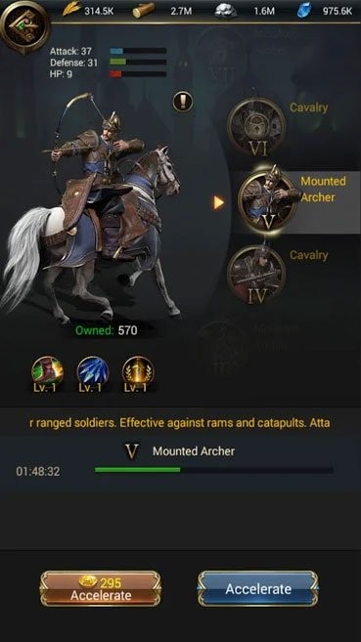Screen dimensions: 361x642
Task: Open the blue arrows skill icon
Action: (x=93, y=372)
